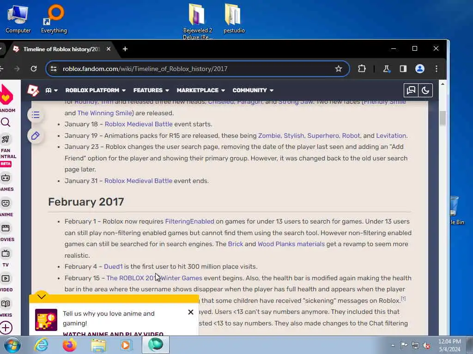Image resolution: width=473 pixels, height=354 pixels.
Task: Open the TV section in Fandom sidebar
Action: coord(6,258)
